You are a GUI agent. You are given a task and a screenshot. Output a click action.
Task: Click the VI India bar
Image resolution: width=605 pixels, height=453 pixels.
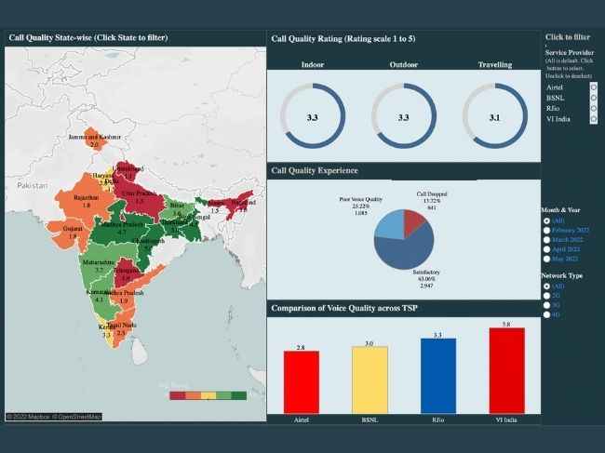coord(507,370)
